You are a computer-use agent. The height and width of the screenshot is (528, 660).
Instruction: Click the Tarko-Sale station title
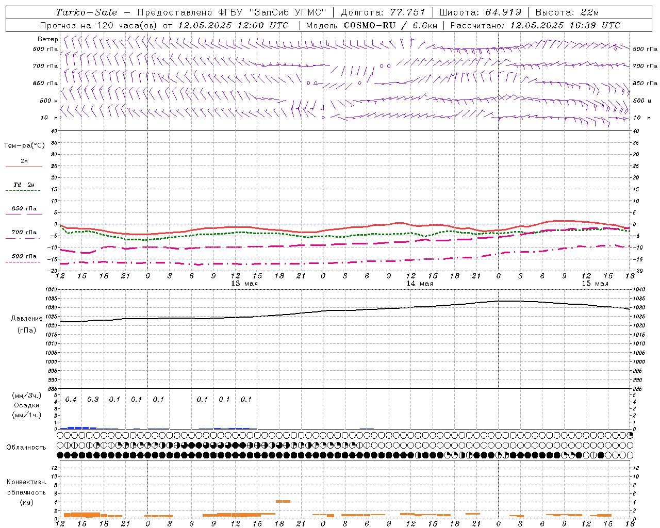(87, 12)
